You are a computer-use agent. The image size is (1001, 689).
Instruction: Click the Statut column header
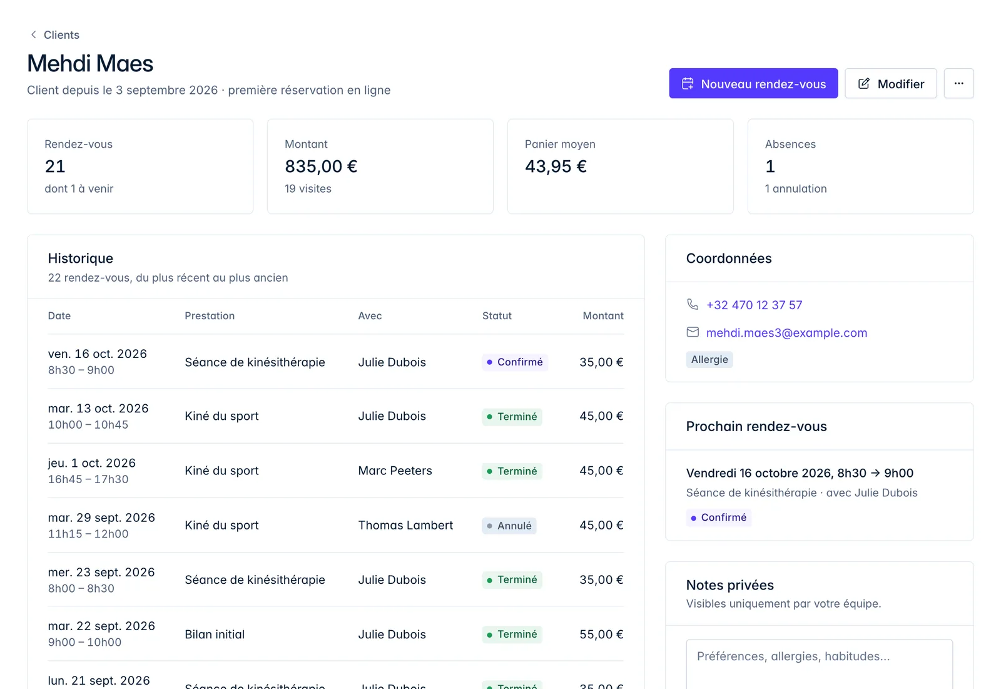click(497, 316)
